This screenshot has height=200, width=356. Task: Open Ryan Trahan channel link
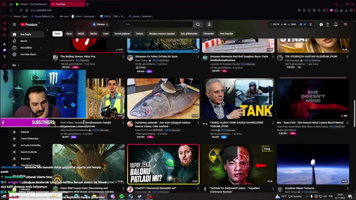142,61
